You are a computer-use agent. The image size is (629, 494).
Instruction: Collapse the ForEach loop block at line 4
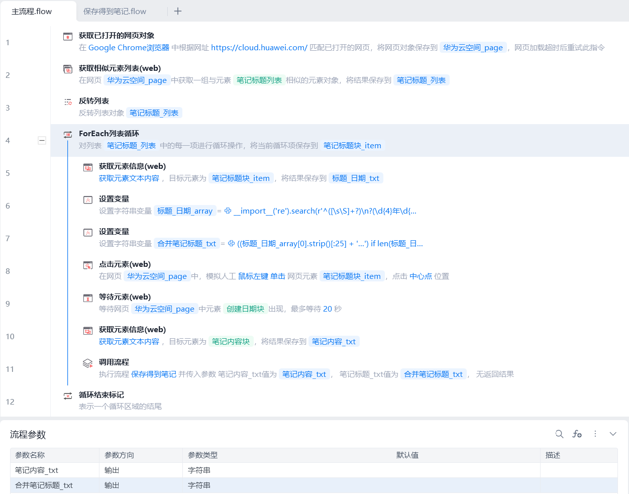[42, 141]
